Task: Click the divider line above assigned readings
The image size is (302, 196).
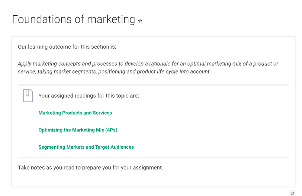Action: [153, 85]
